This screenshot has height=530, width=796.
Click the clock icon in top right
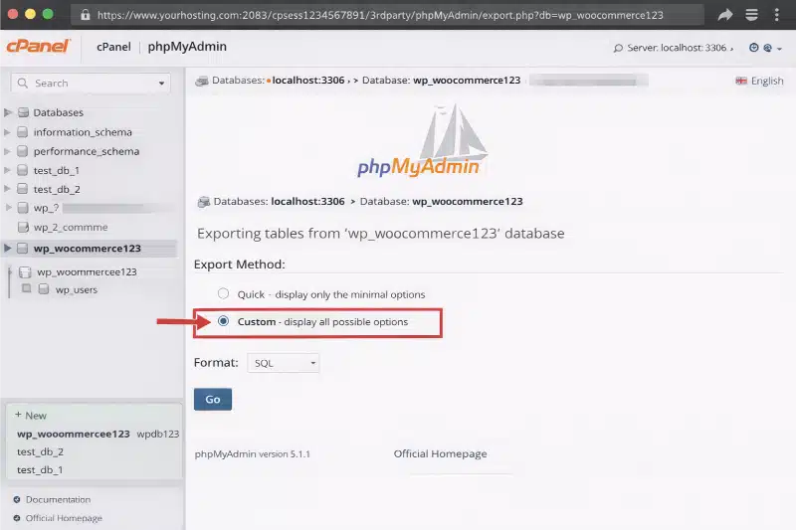pos(754,47)
